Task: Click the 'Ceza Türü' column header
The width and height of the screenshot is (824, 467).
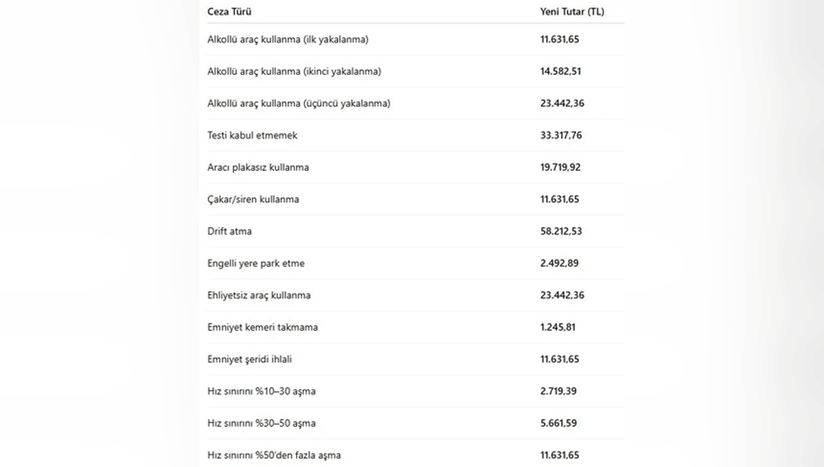Action: coord(229,12)
